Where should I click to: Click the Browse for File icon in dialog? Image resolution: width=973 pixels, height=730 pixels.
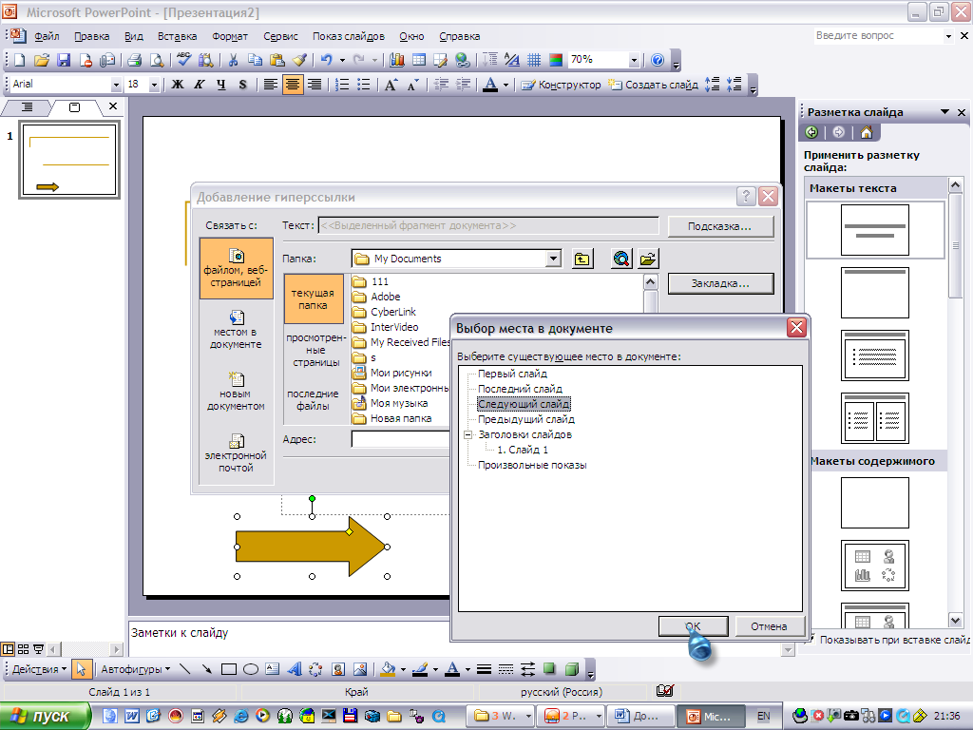click(648, 259)
